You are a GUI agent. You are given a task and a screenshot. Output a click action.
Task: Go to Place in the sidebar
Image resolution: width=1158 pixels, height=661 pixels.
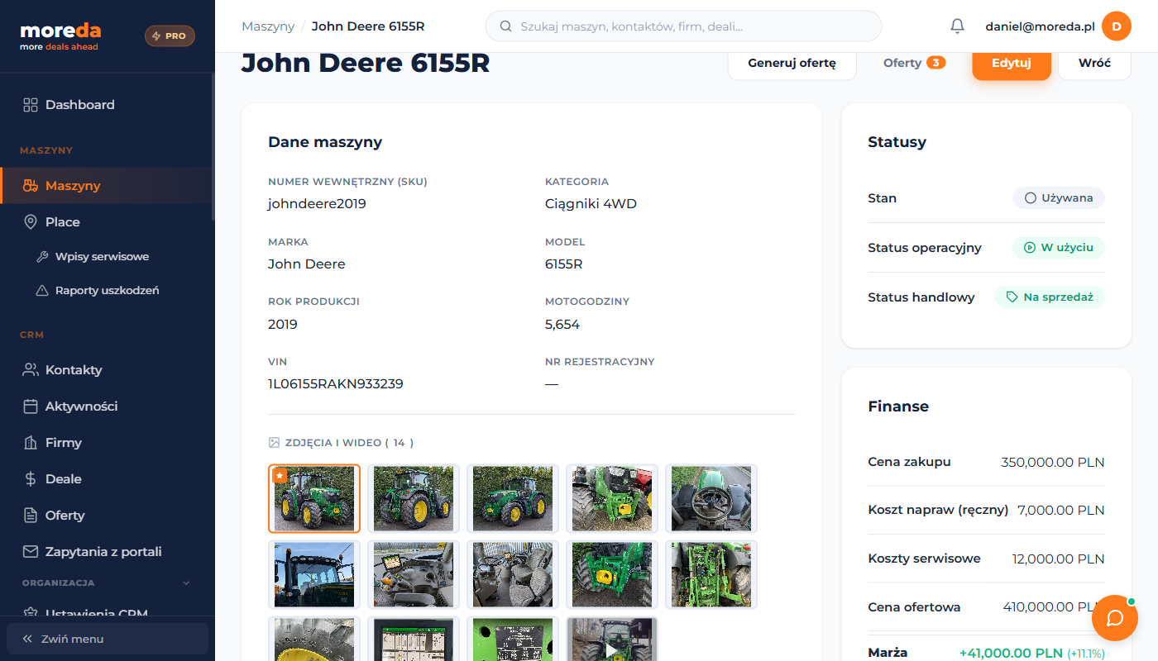point(108,222)
